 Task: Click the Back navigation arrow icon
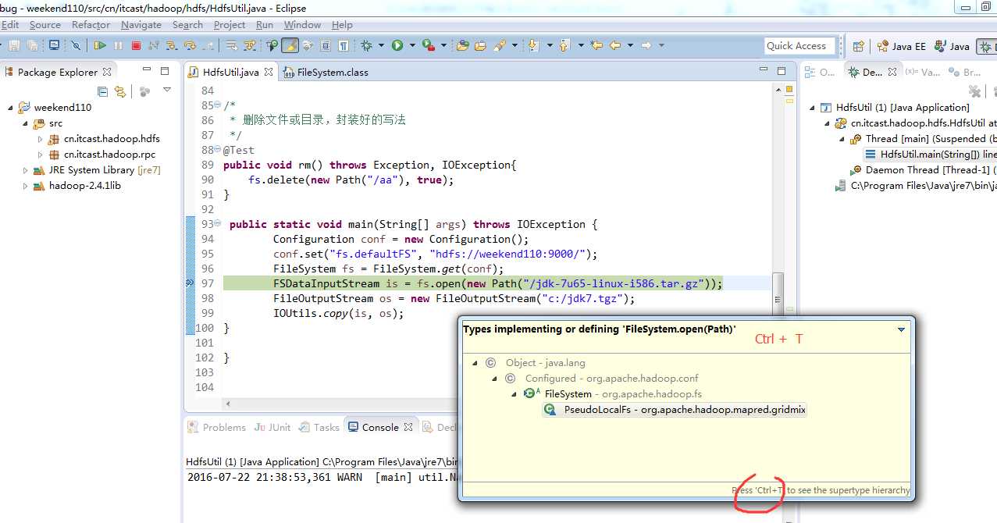(615, 45)
